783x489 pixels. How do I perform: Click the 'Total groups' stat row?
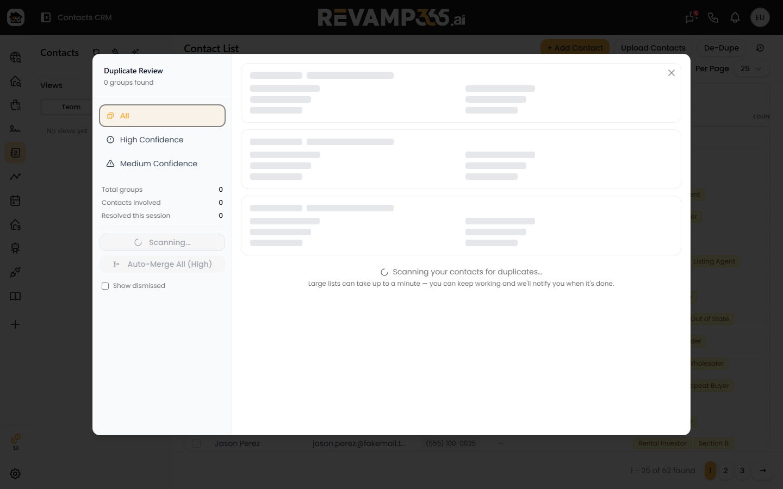click(x=162, y=190)
